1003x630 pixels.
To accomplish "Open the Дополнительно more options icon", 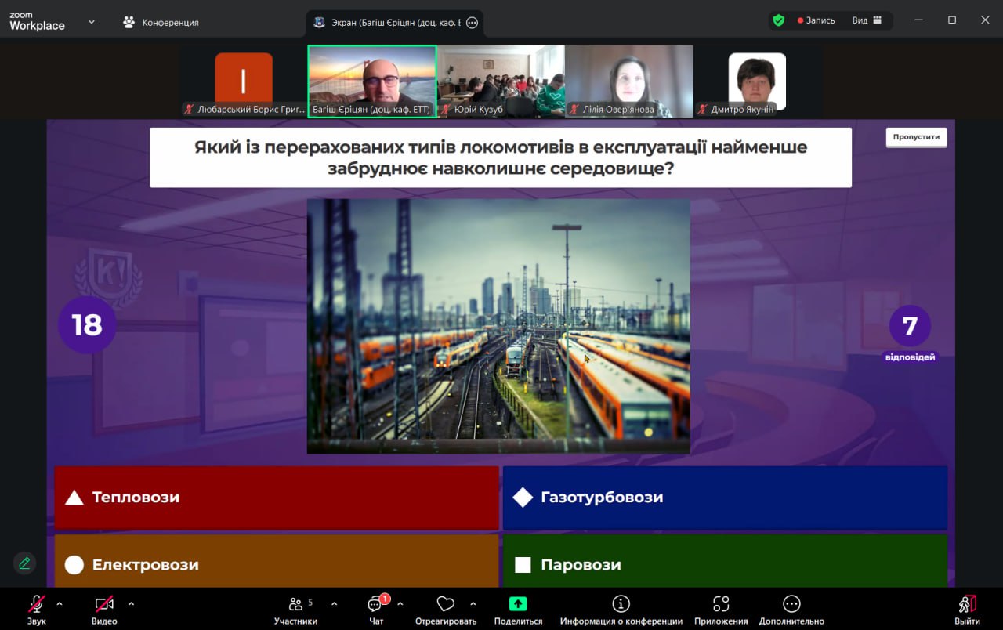I will (791, 603).
